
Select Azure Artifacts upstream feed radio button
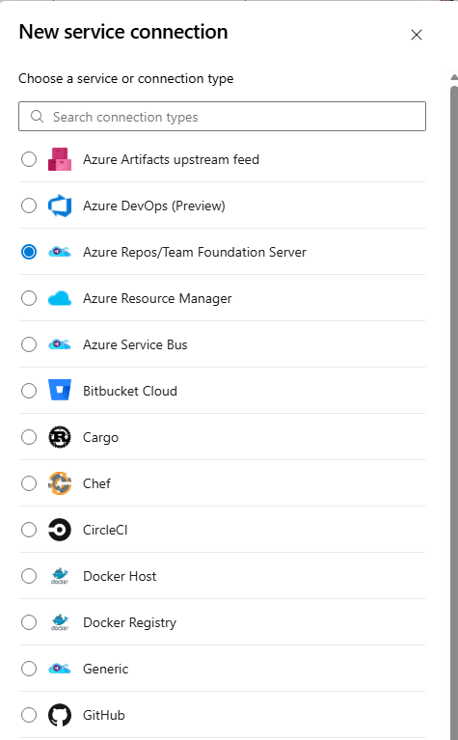click(29, 159)
